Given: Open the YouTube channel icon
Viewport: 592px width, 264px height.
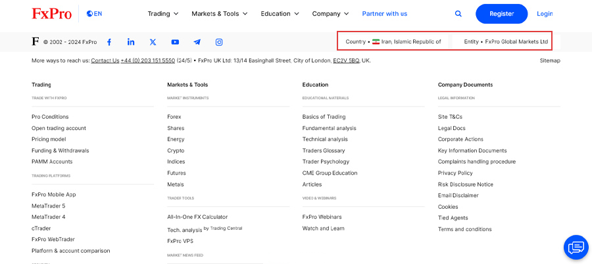Looking at the screenshot, I should [175, 42].
